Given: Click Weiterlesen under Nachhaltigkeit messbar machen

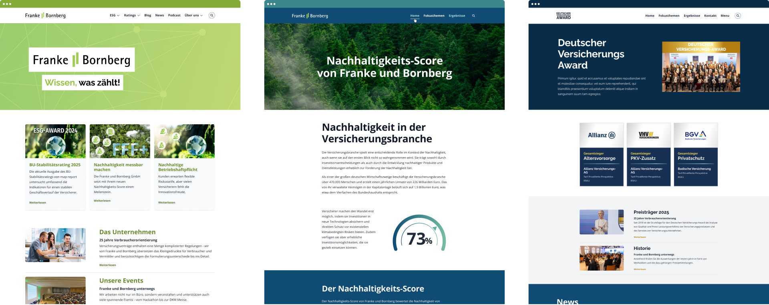Looking at the screenshot, I should (102, 201).
